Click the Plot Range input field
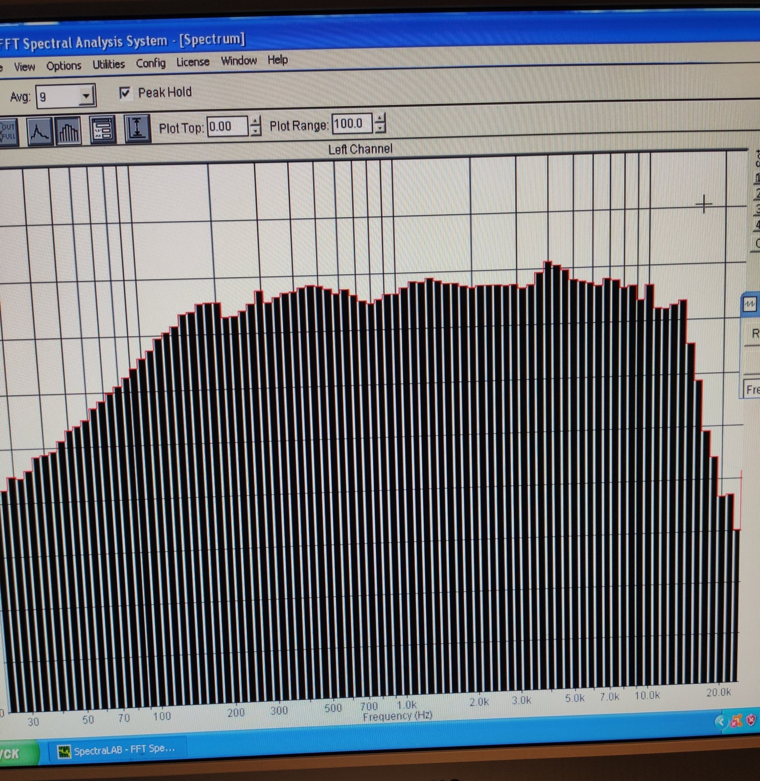The height and width of the screenshot is (781, 760). tap(352, 124)
